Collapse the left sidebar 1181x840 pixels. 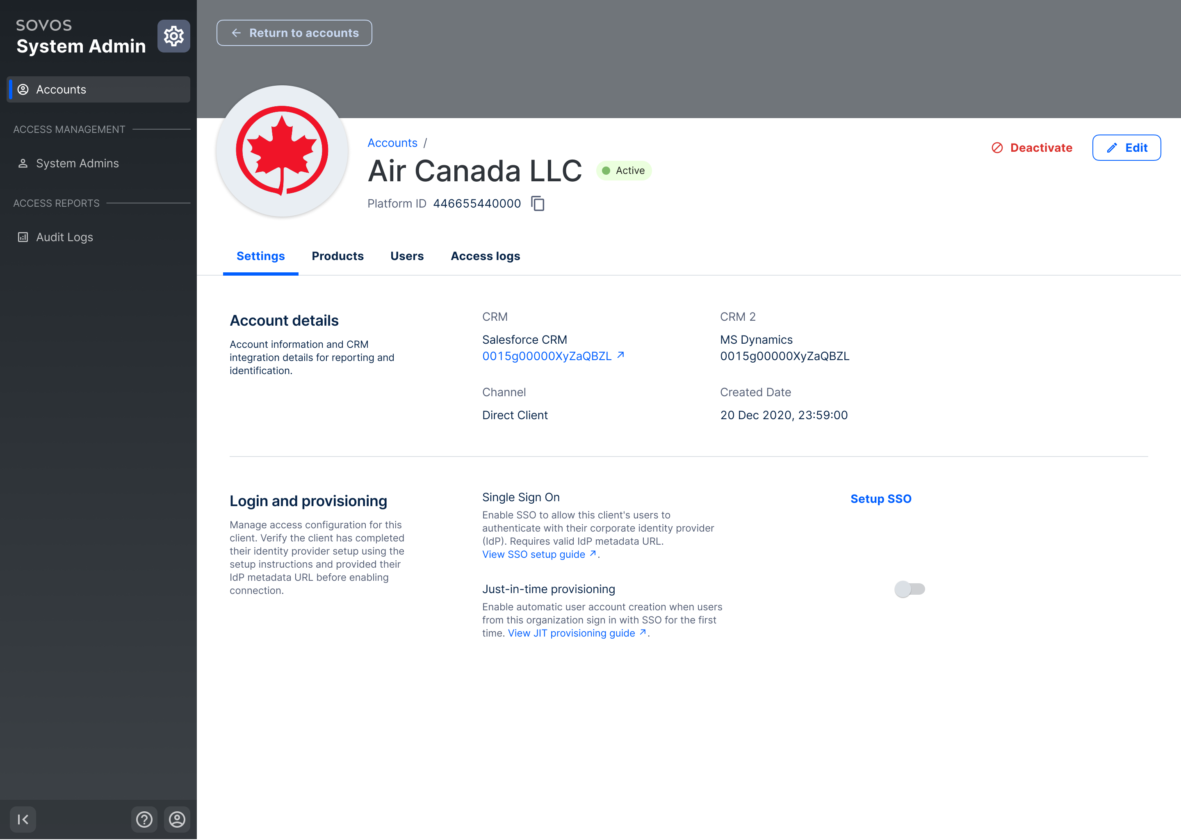click(22, 819)
